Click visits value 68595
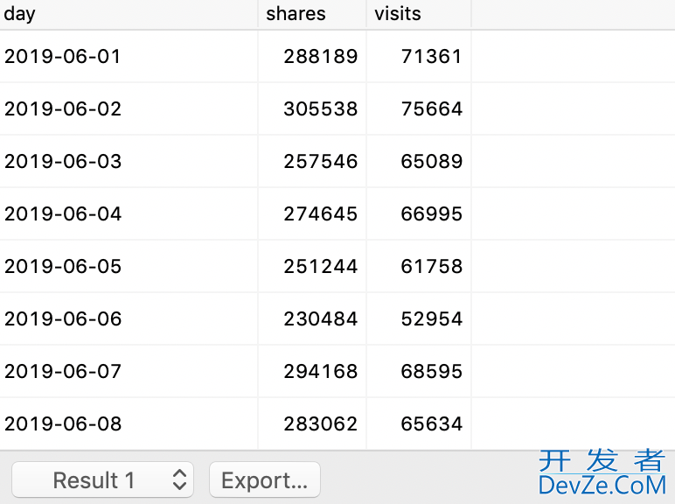 pos(432,372)
